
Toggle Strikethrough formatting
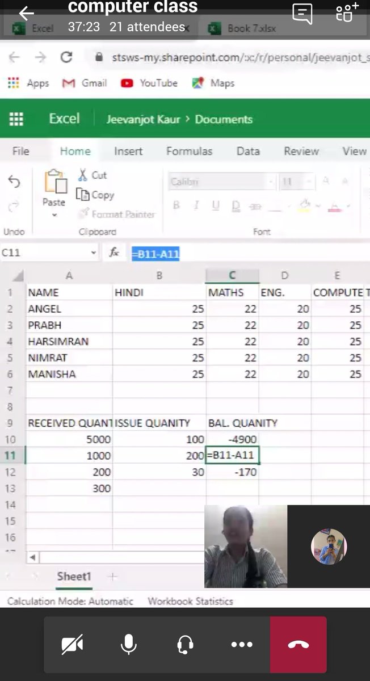coord(255,207)
